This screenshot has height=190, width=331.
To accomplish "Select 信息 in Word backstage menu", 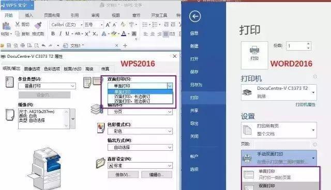I will point(194,33).
